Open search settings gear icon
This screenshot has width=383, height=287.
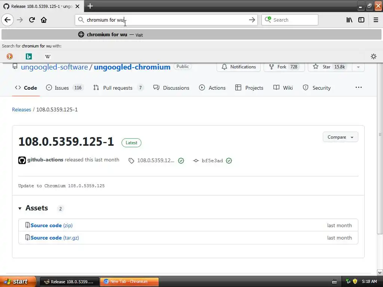(x=374, y=56)
